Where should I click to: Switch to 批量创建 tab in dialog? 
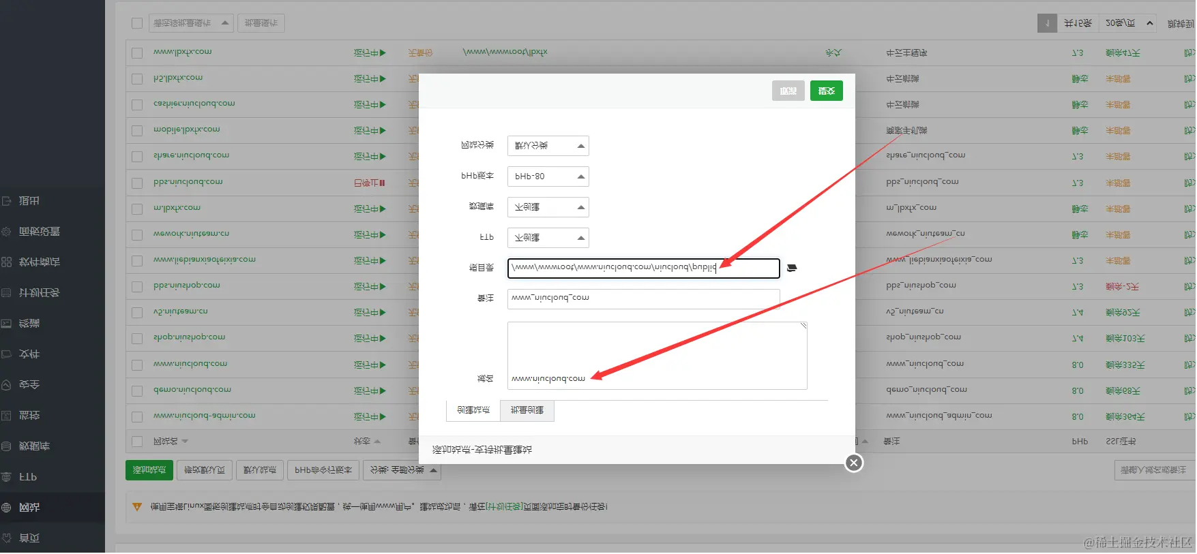(x=527, y=411)
